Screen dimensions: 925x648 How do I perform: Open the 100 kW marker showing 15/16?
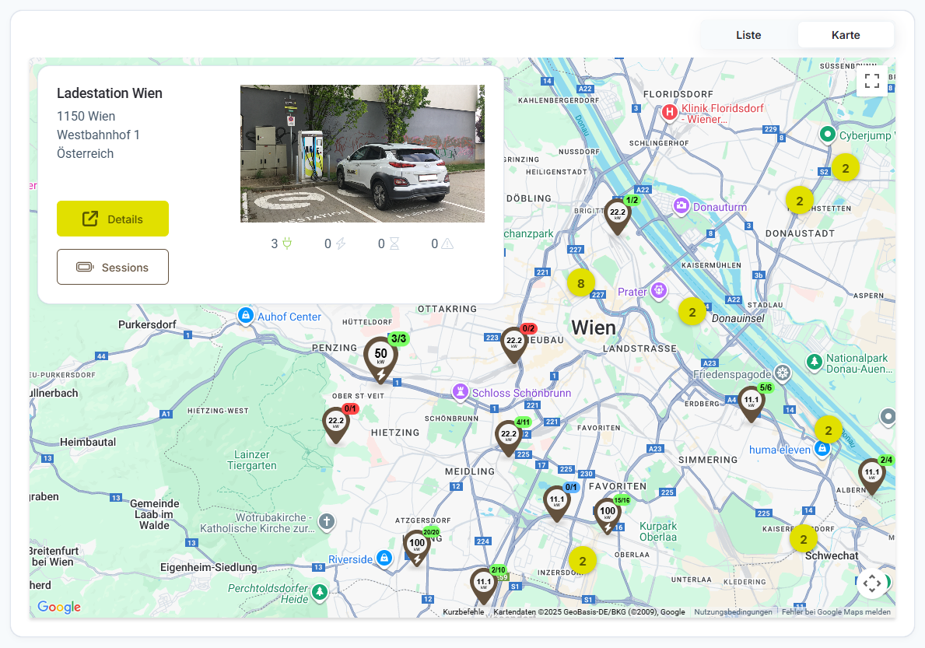click(608, 513)
